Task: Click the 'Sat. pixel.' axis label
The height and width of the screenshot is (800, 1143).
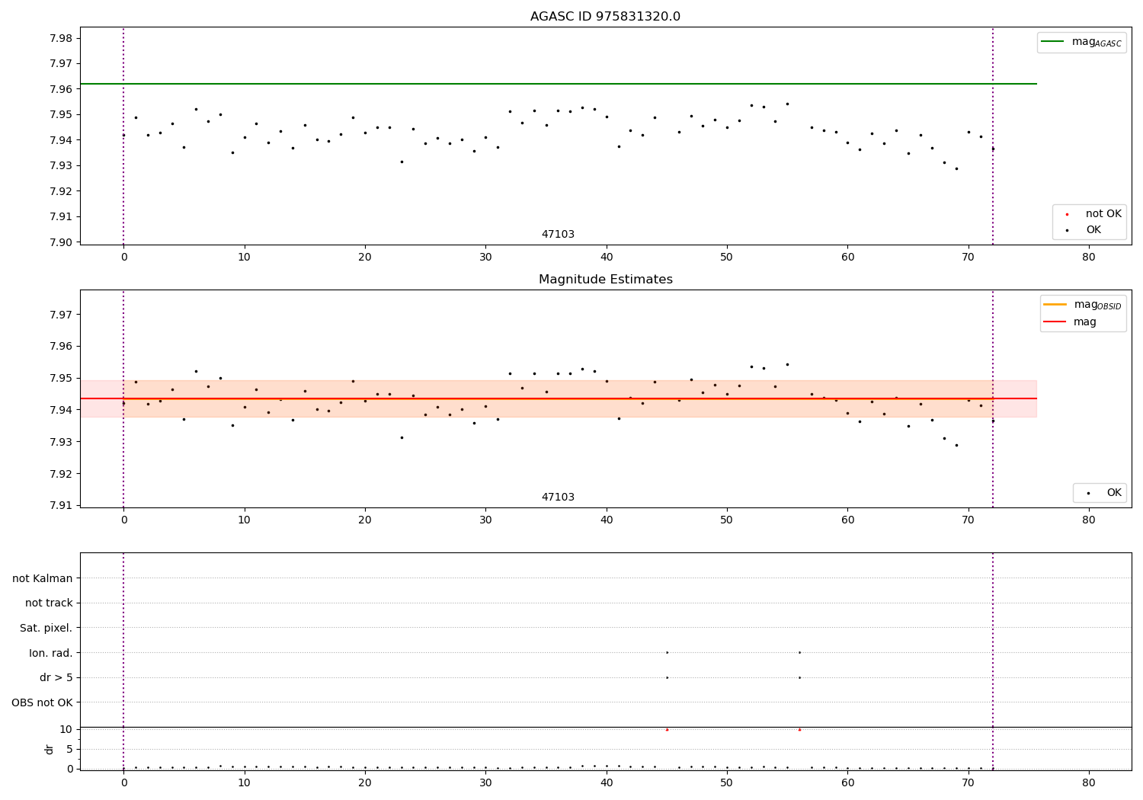Action: coord(46,628)
